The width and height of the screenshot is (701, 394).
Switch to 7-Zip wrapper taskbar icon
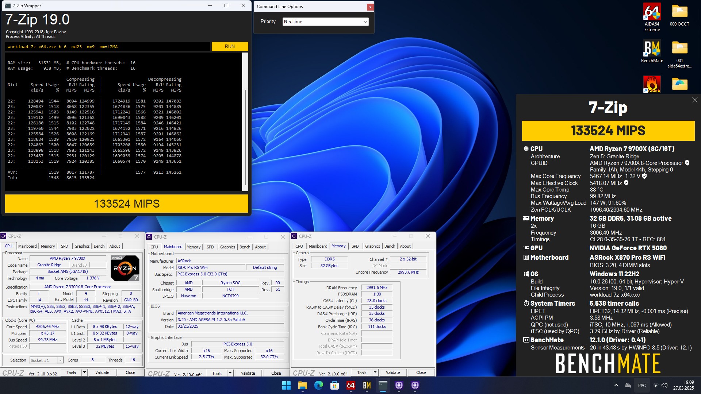(383, 385)
